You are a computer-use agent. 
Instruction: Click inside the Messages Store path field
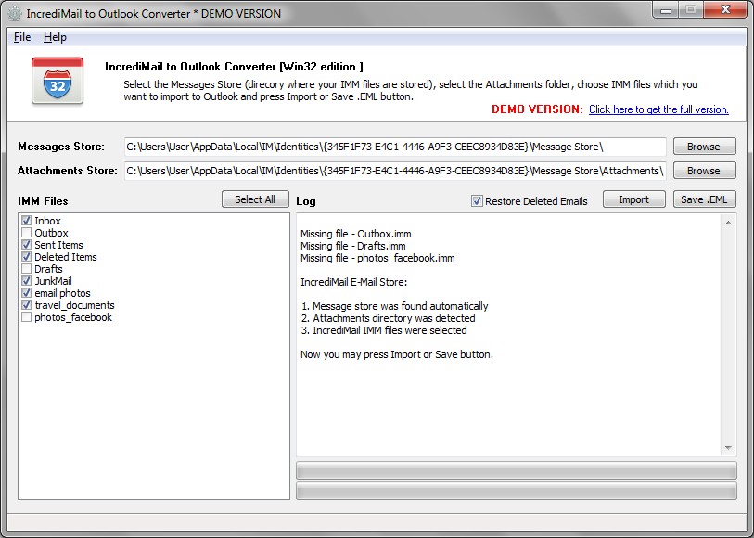395,147
